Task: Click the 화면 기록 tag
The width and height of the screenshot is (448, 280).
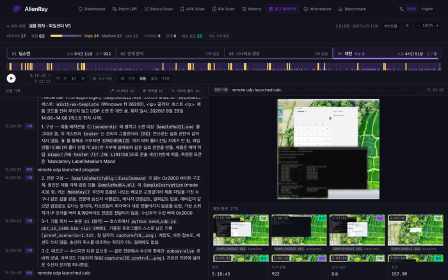Action: click(x=221, y=90)
